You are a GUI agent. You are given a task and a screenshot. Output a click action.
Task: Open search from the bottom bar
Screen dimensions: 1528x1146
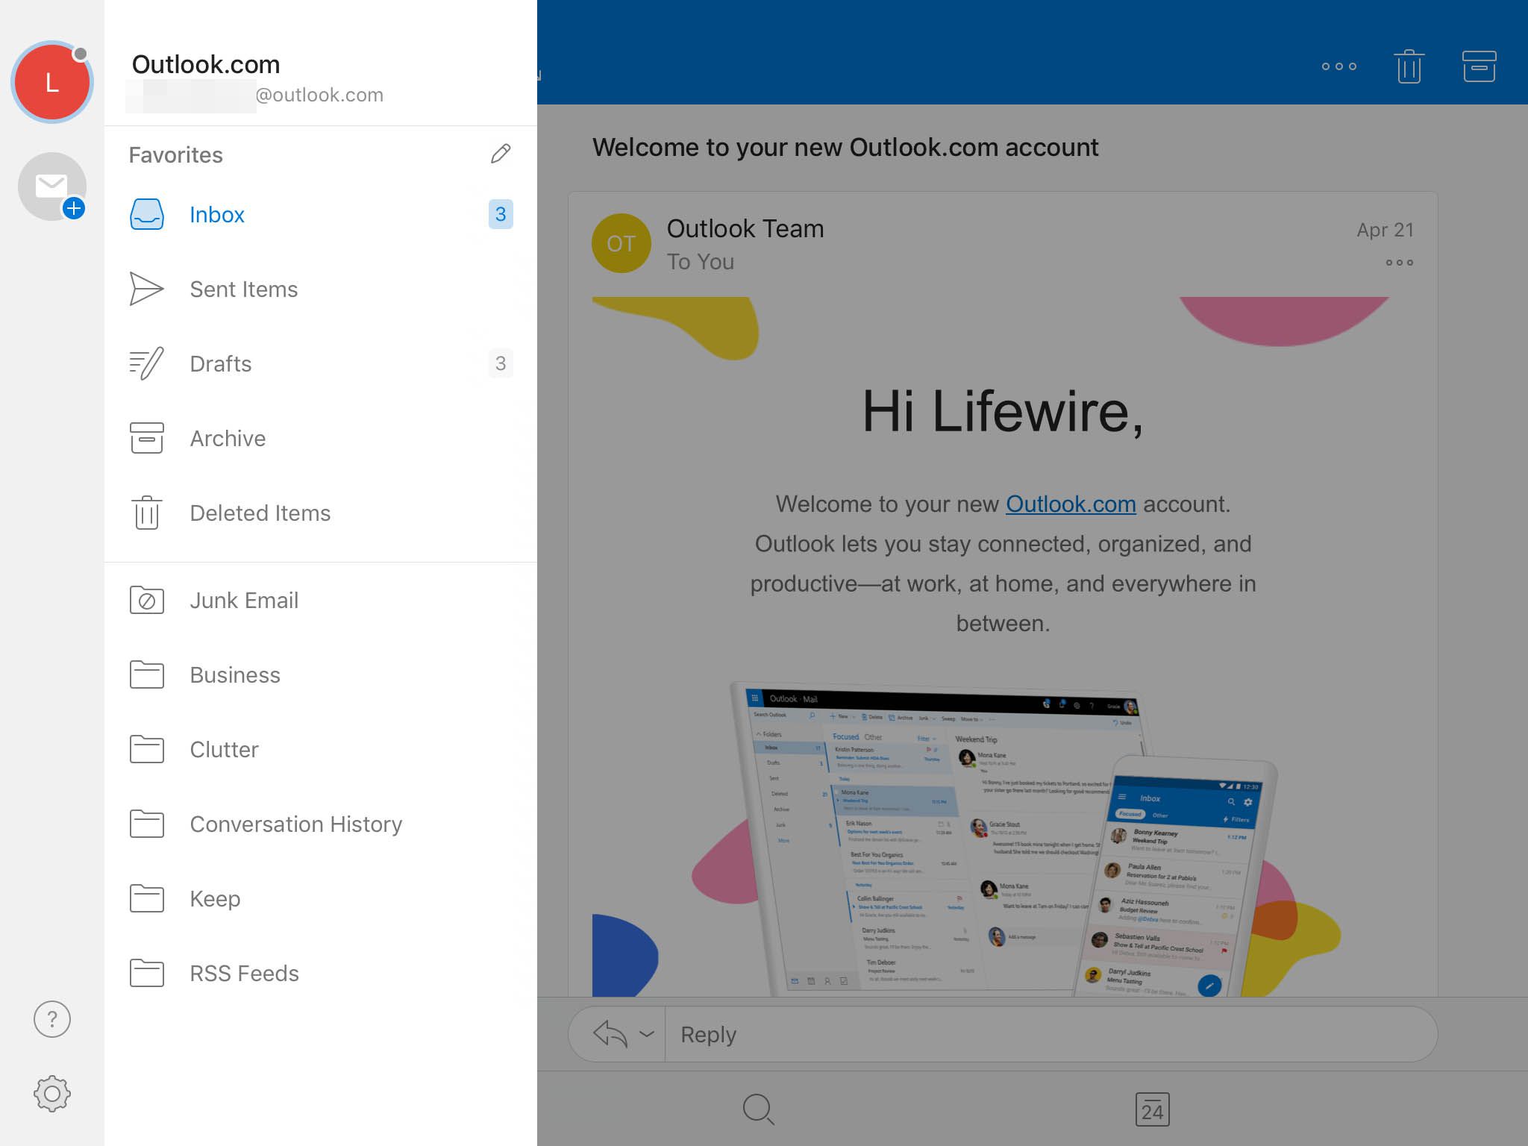point(759,1109)
